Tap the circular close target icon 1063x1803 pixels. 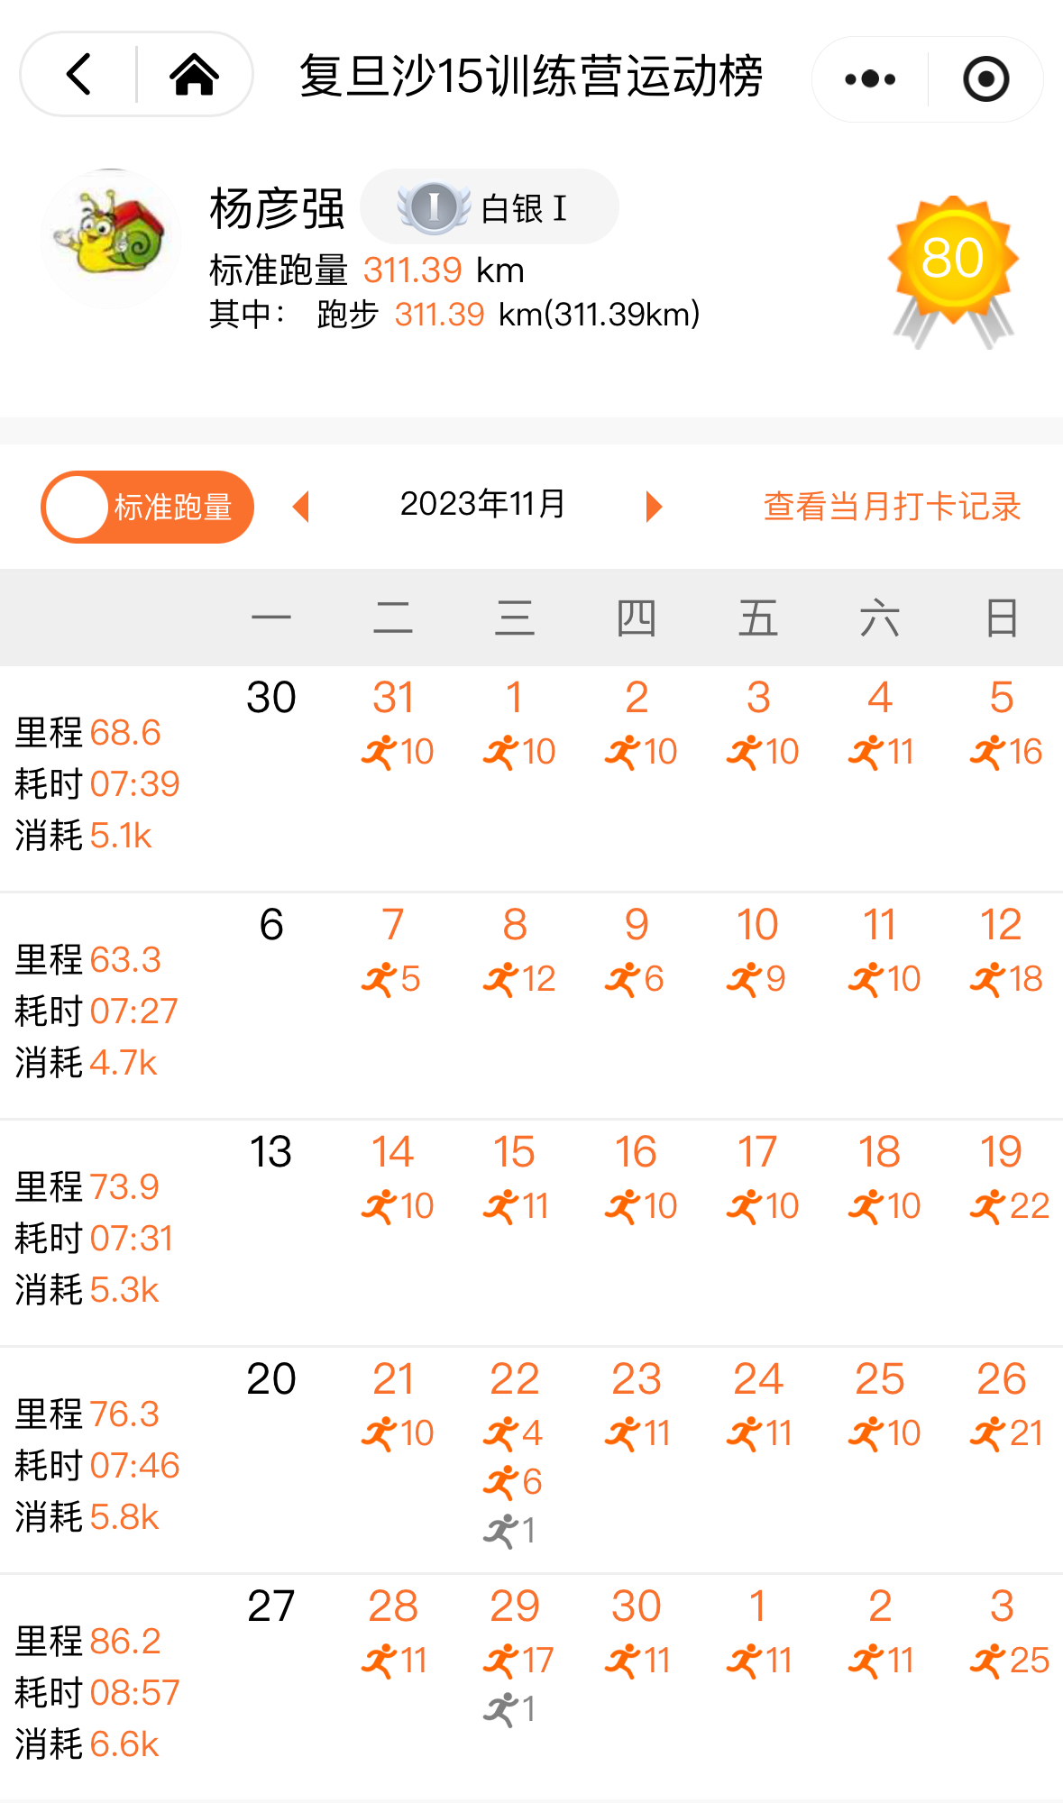click(x=985, y=79)
